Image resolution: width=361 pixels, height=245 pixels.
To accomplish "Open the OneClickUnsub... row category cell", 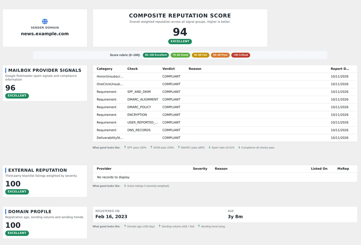I will [x=110, y=84].
